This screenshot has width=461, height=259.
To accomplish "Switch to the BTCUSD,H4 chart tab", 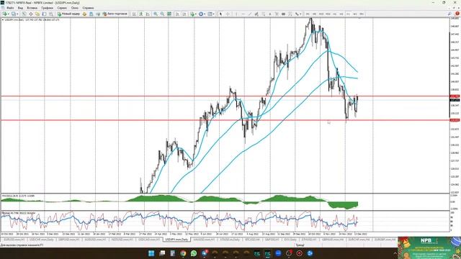I will [x=253, y=240].
